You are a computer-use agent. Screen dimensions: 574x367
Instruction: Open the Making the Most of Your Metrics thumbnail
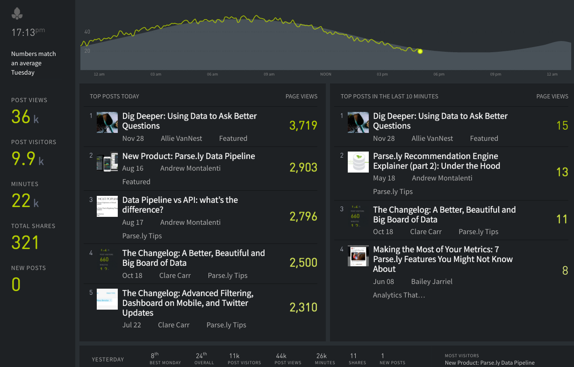[x=358, y=256]
